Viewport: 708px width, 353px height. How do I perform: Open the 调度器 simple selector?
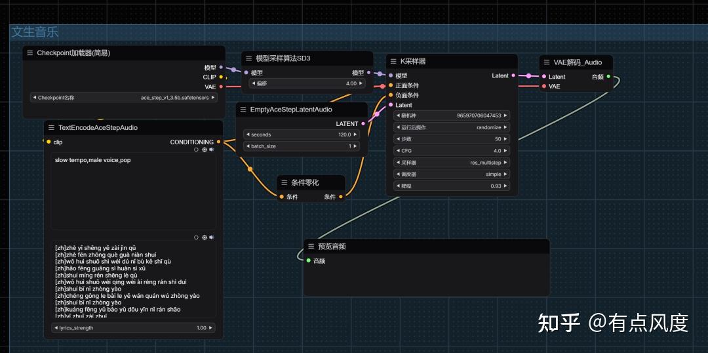451,175
